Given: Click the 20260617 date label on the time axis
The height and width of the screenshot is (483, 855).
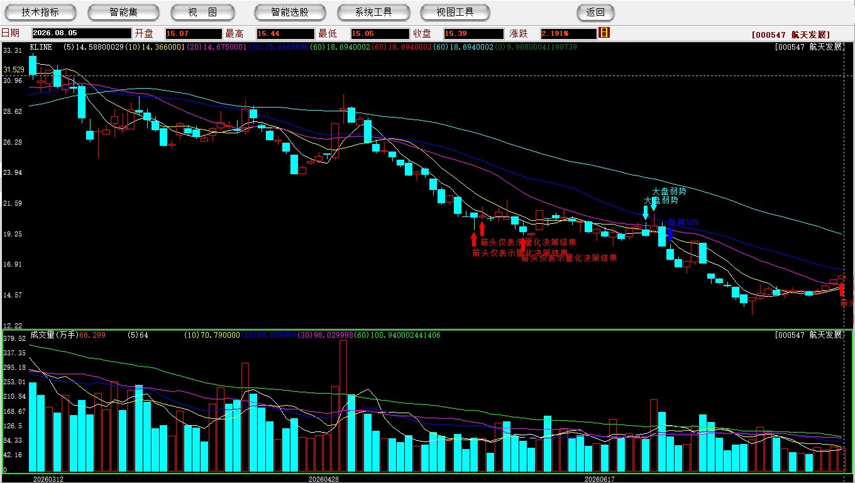Looking at the screenshot, I should pos(600,479).
